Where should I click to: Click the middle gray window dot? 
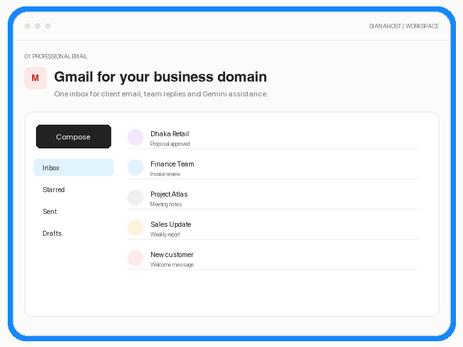pyautogui.click(x=37, y=26)
